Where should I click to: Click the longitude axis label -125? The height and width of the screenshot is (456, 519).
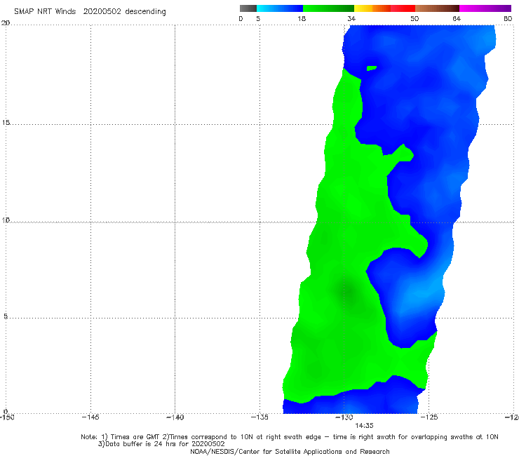[429, 417]
